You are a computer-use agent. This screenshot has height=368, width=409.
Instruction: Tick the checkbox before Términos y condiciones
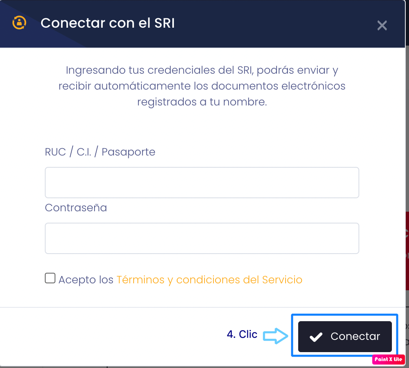[50, 278]
